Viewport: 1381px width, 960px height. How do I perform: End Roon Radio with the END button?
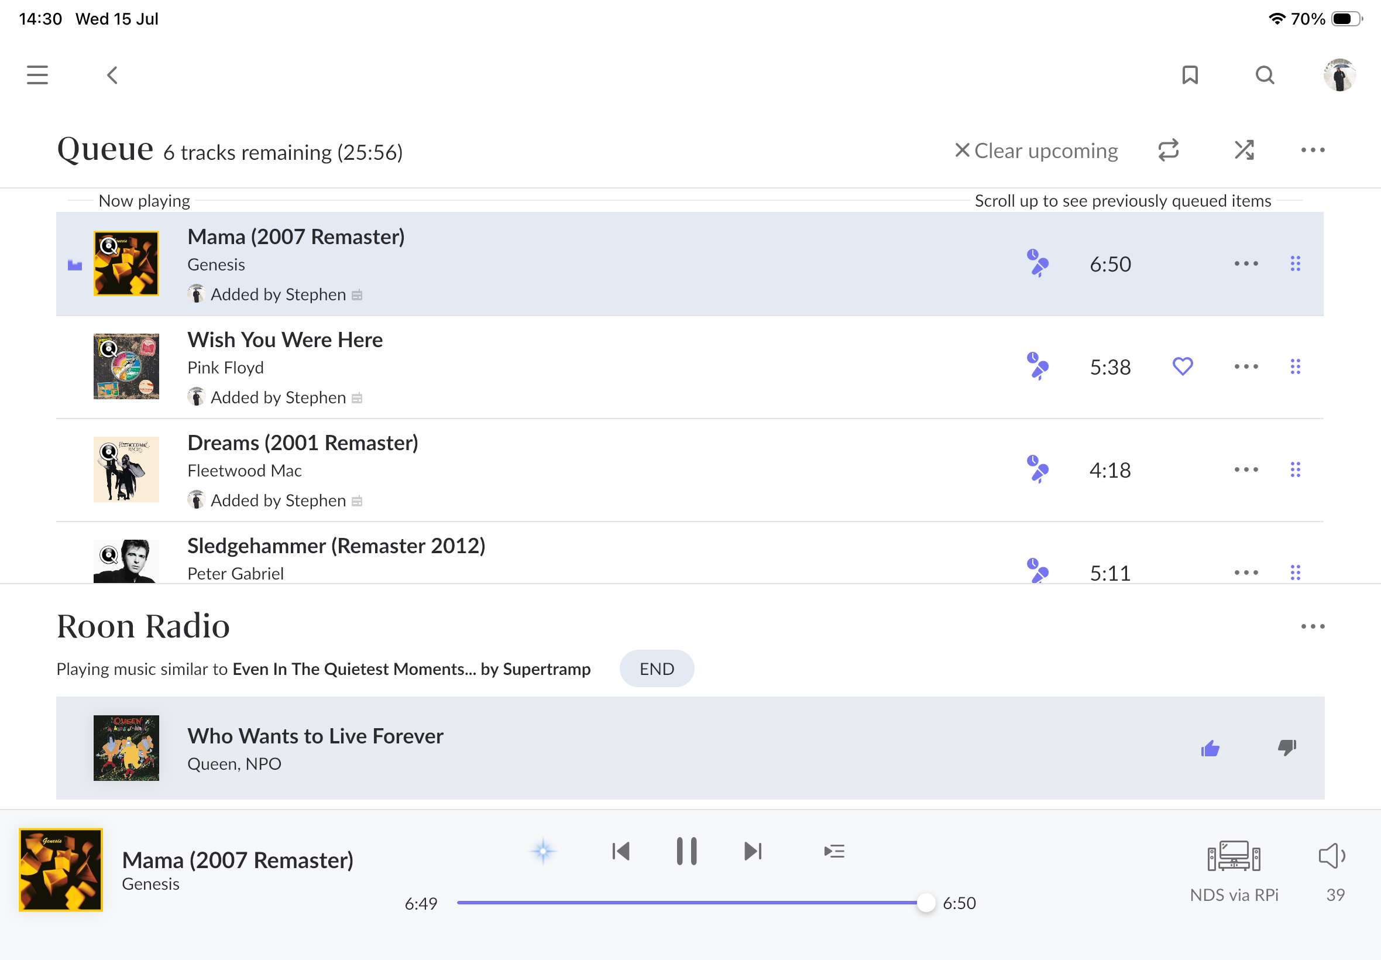coord(657,668)
